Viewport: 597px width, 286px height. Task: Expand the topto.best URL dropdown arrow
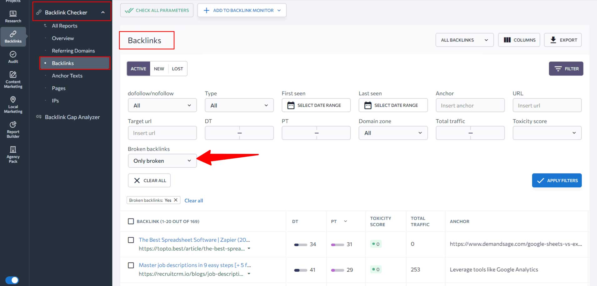(x=249, y=249)
